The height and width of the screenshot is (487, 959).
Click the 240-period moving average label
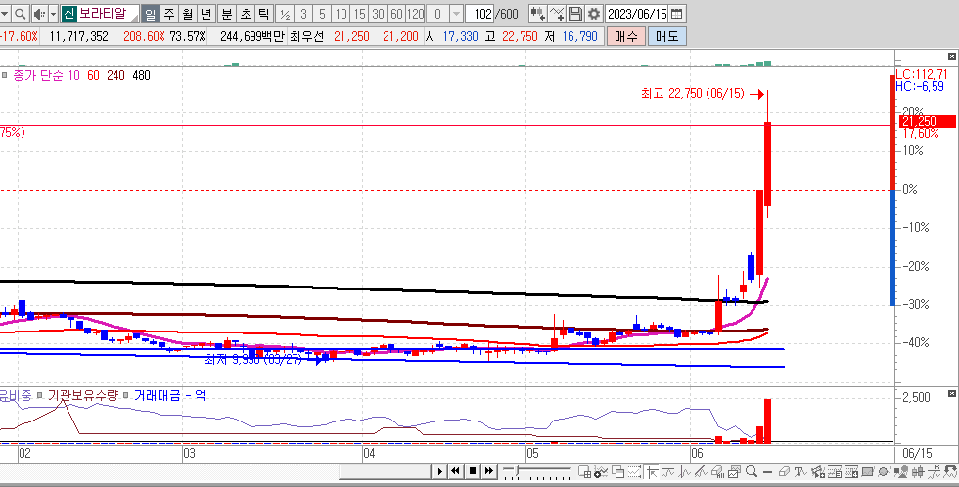(115, 75)
